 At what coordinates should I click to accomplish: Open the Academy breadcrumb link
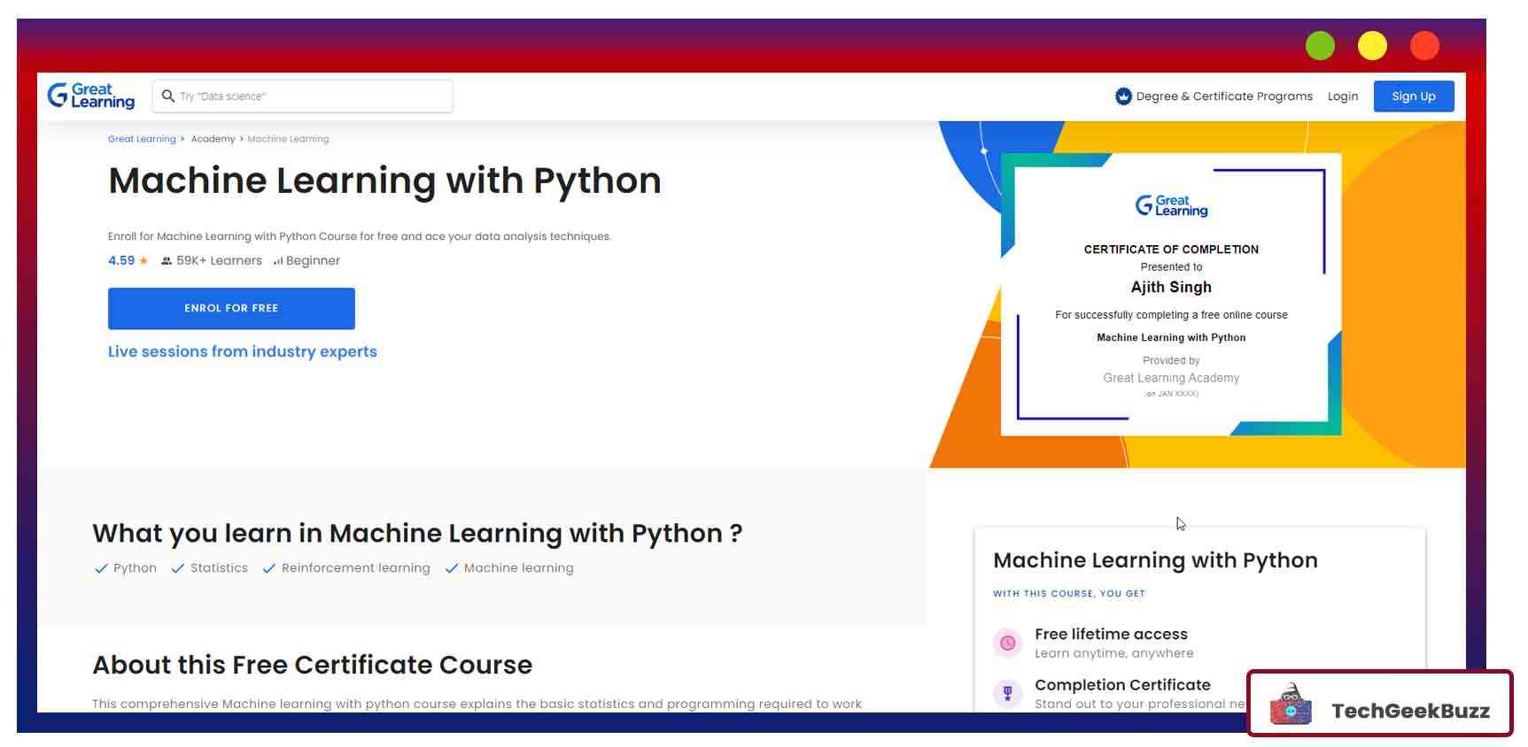click(x=213, y=139)
